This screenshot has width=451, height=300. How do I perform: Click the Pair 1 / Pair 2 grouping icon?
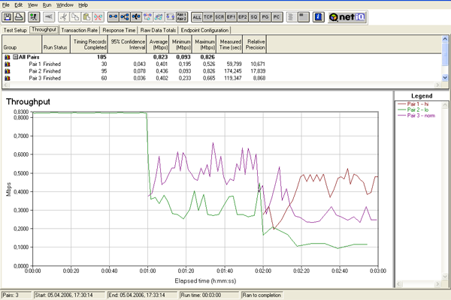182,17
